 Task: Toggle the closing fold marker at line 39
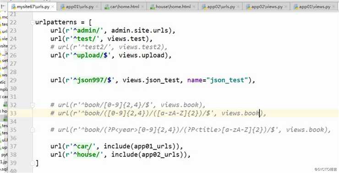click(33, 163)
